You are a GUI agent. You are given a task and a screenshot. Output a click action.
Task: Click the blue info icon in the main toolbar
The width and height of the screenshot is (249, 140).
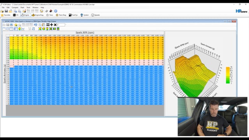pos(56,11)
